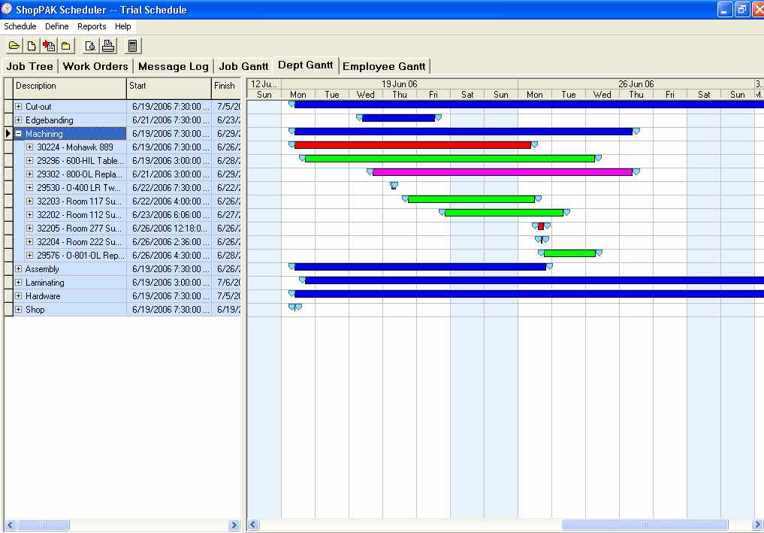Expand the Edgebanding department row
Viewport: 764px width, 533px height.
point(19,120)
